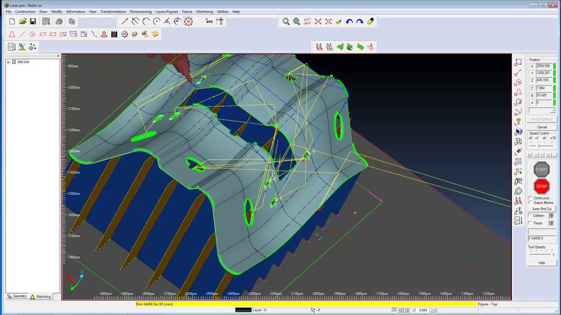Click the red circle-with-X icon
The width and height of the screenshot is (561, 315).
pyautogui.click(x=188, y=21)
